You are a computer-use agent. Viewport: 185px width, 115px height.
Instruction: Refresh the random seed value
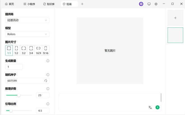click(46, 81)
